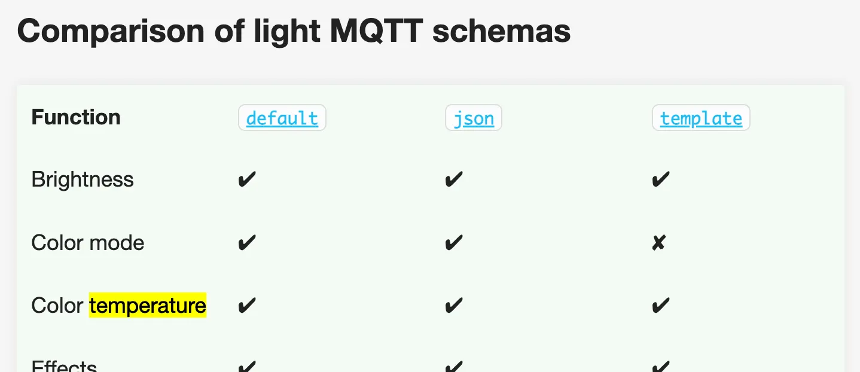Image resolution: width=860 pixels, height=372 pixels.
Task: Click the Effects checkmark under default column
Action: tap(246, 366)
